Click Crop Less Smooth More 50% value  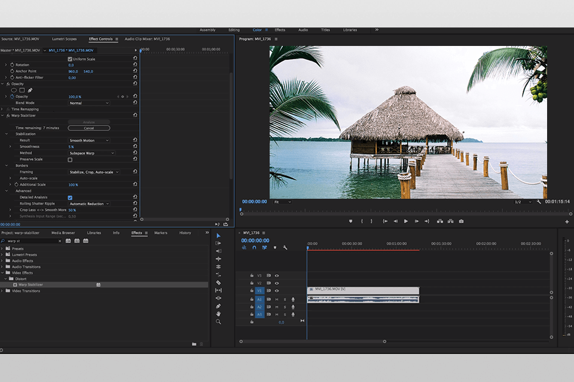pos(72,210)
